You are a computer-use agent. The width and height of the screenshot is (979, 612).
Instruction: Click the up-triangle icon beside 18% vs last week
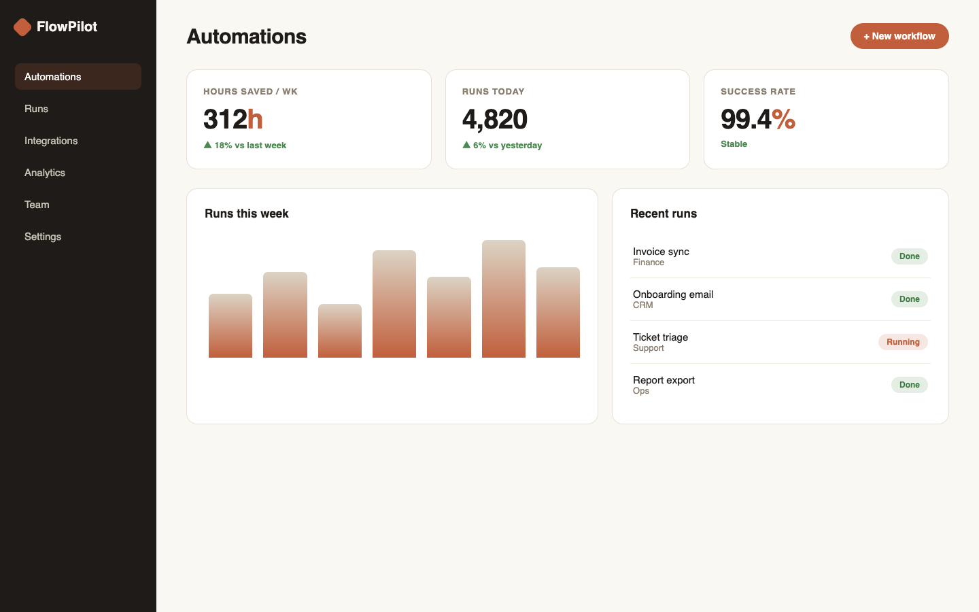(208, 145)
